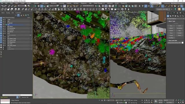The image size is (185, 104).
Task: Open the Modifiers menu
Action: pos(29,3)
